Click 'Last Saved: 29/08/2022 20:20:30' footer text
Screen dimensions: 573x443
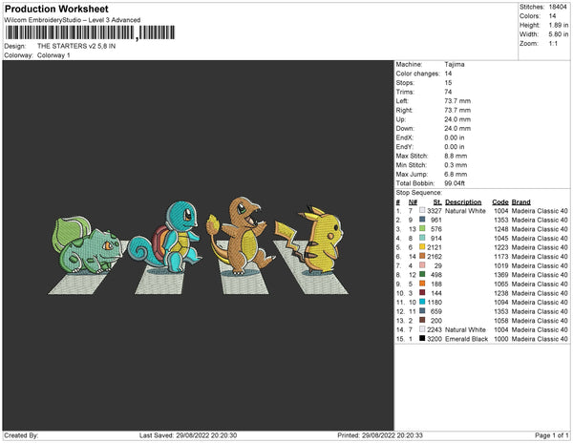point(188,435)
